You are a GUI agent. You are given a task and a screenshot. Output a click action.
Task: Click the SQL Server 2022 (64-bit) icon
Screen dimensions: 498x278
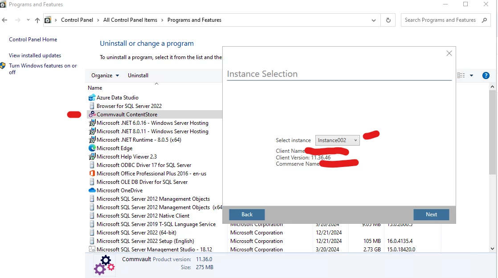coord(92,232)
